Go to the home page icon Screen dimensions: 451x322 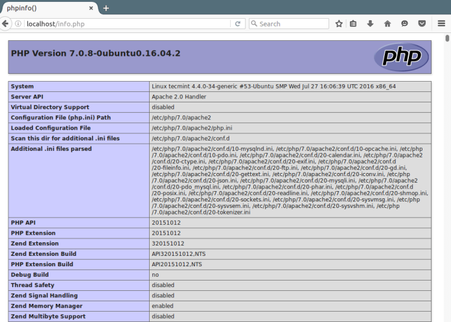(x=387, y=23)
